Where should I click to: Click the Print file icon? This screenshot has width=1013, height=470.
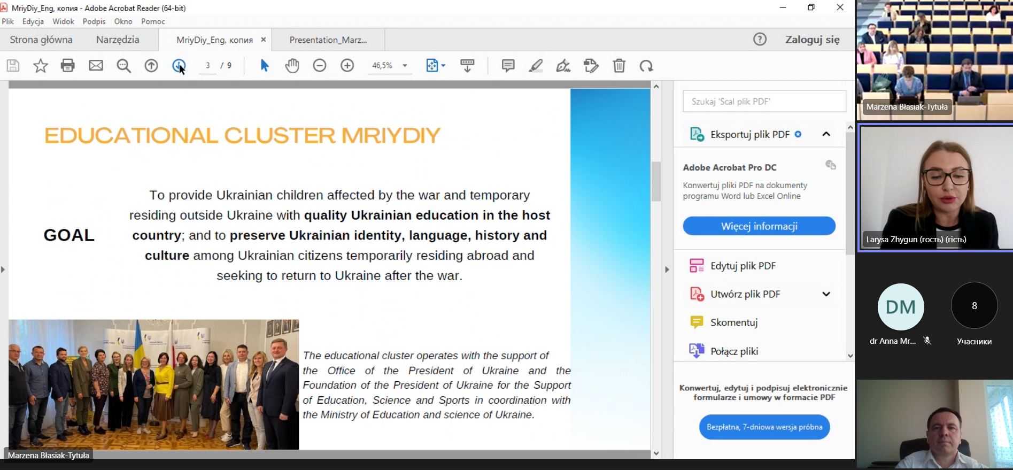pyautogui.click(x=68, y=66)
